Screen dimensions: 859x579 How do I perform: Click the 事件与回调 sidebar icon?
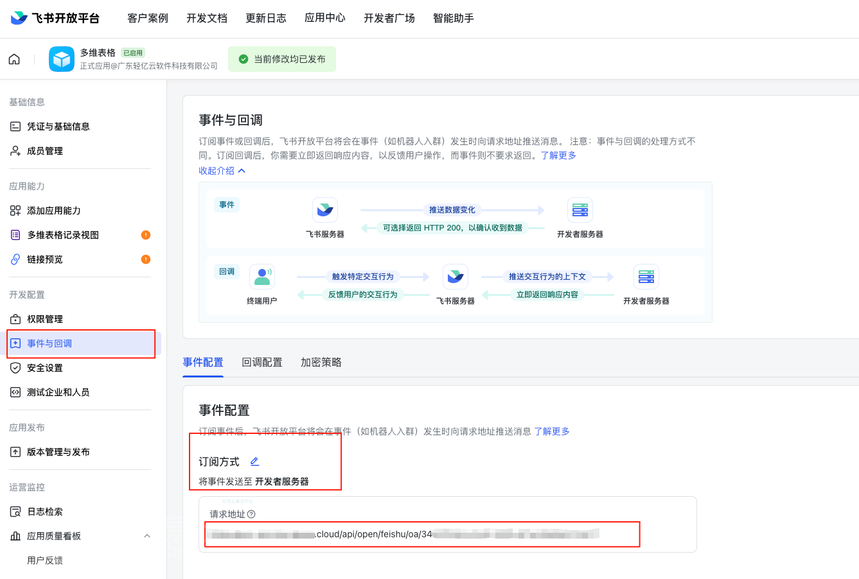[x=15, y=343]
